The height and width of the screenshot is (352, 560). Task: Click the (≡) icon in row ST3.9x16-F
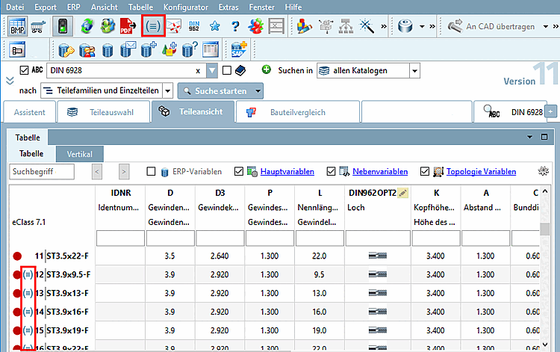pos(28,312)
